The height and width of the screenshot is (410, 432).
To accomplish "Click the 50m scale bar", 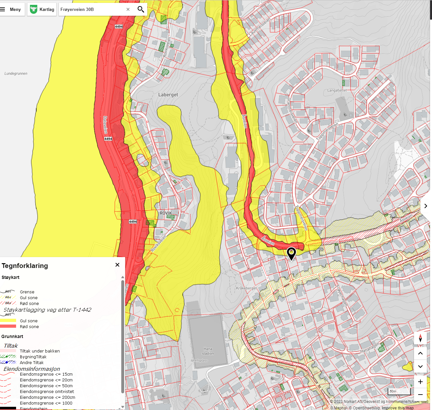I will pos(399,392).
